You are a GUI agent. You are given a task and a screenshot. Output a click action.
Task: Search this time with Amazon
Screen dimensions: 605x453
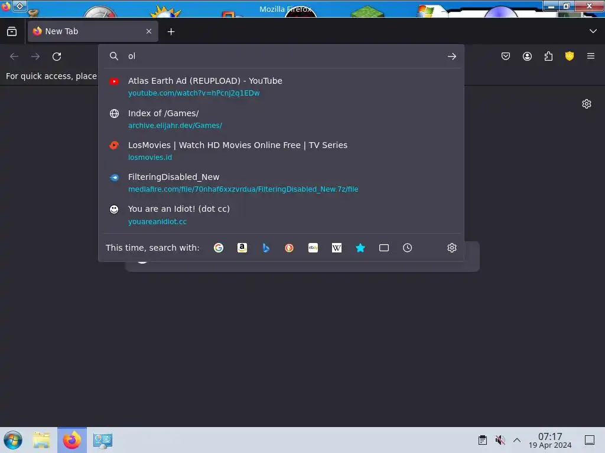(242, 248)
